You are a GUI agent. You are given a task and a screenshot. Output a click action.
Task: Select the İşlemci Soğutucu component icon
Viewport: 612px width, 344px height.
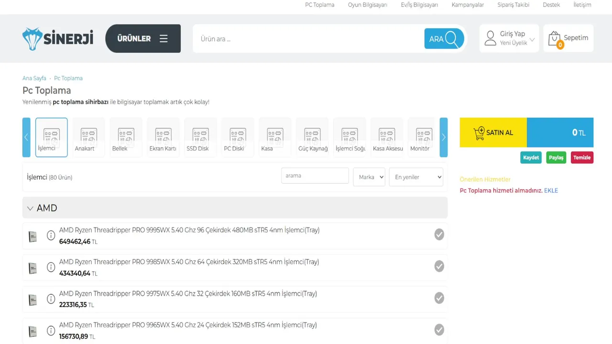point(350,138)
